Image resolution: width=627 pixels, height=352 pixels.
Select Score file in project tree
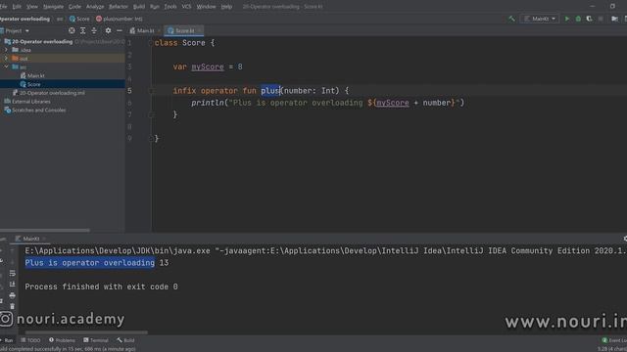click(33, 84)
